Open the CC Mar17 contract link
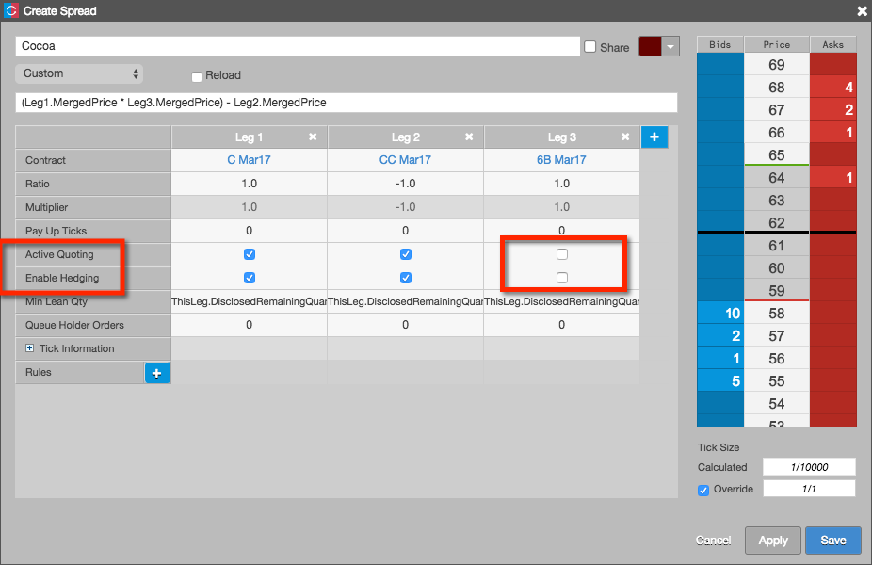The height and width of the screenshot is (565, 872). [405, 160]
